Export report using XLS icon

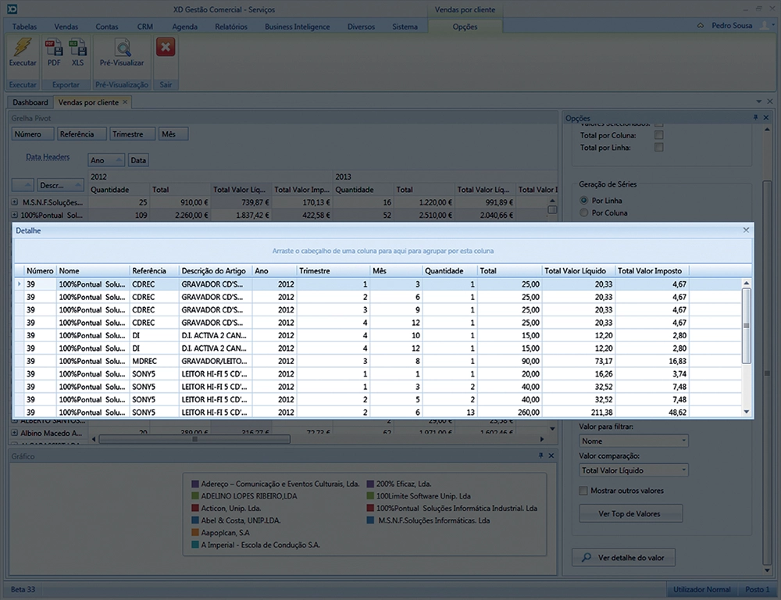tap(77, 49)
